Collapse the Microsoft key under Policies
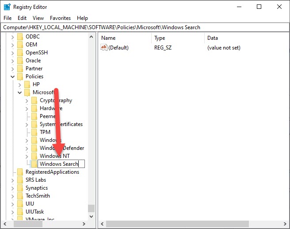 [19, 92]
